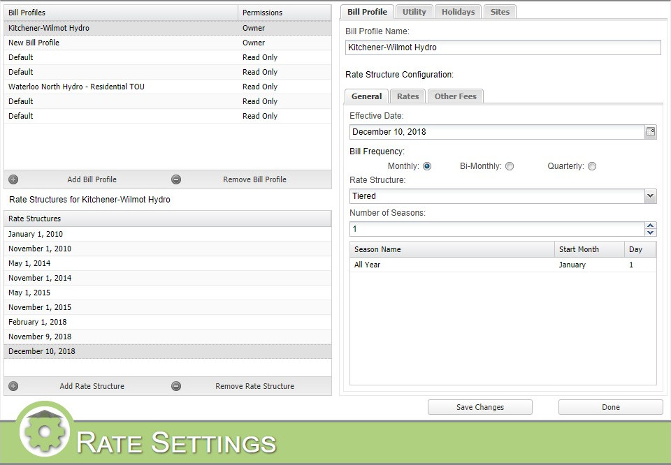
Task: Click the January start month cell
Action: [590, 265]
